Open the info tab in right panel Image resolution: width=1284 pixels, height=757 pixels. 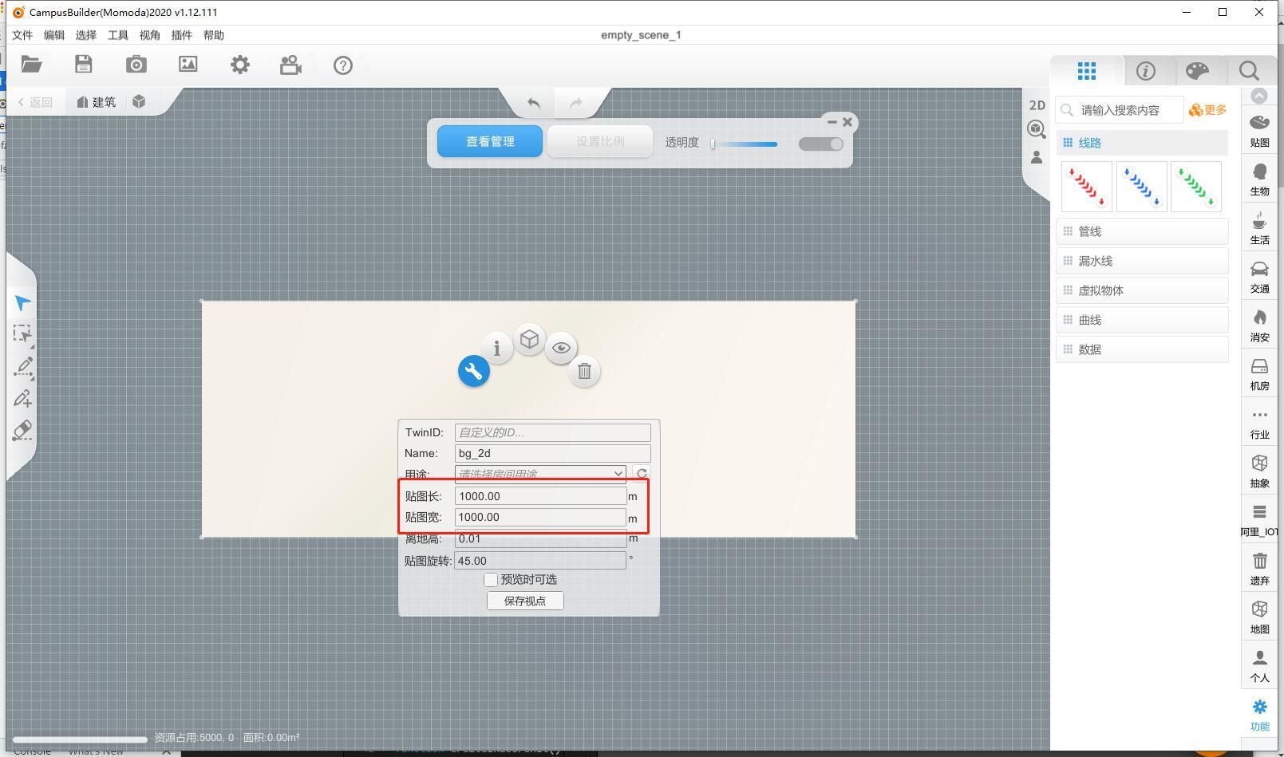tap(1146, 71)
